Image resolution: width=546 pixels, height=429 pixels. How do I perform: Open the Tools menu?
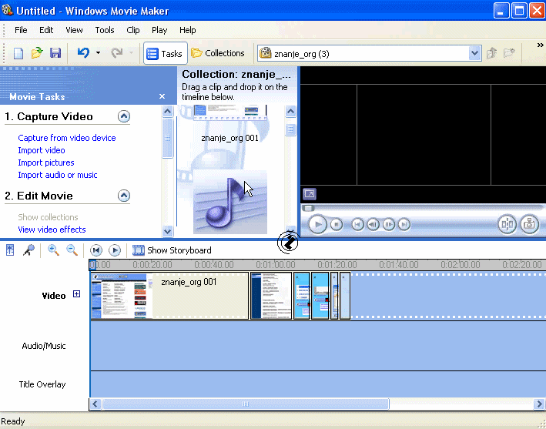tap(105, 30)
